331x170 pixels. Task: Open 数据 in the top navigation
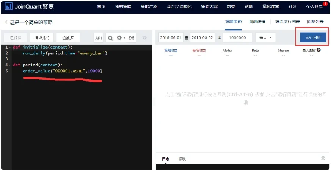(231, 6)
